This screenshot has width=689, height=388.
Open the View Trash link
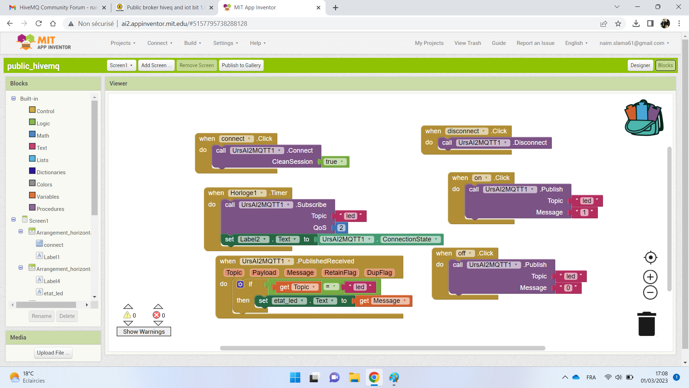pyautogui.click(x=468, y=43)
